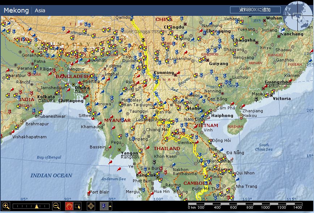Select the hand pan tool
The width and height of the screenshot is (314, 213).
coord(69,206)
